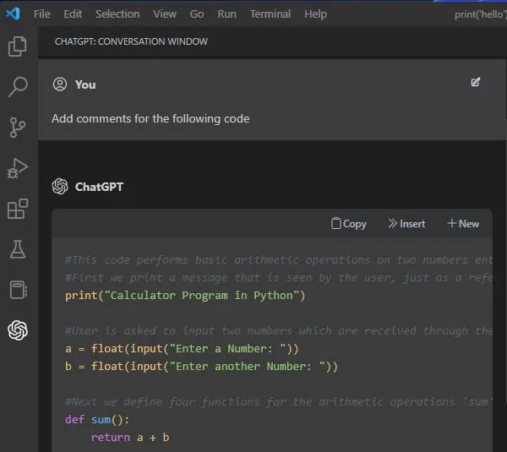
Task: Click the print('hello') title search box
Action: 480,14
